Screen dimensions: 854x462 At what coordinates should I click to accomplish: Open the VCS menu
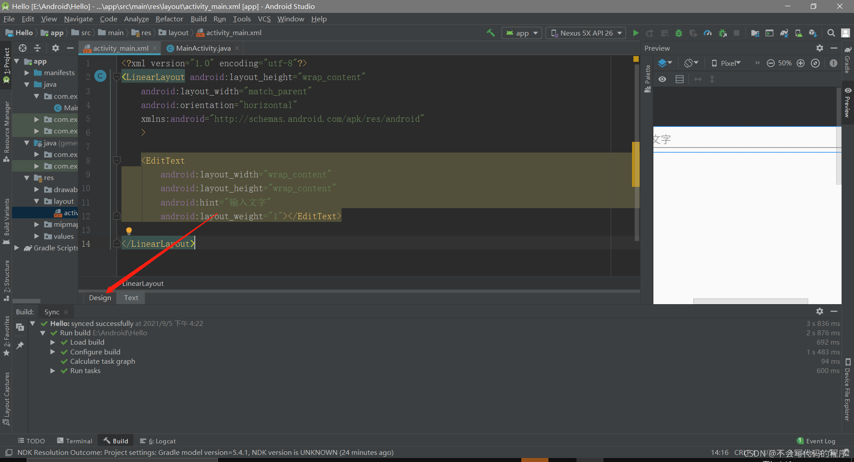point(264,19)
